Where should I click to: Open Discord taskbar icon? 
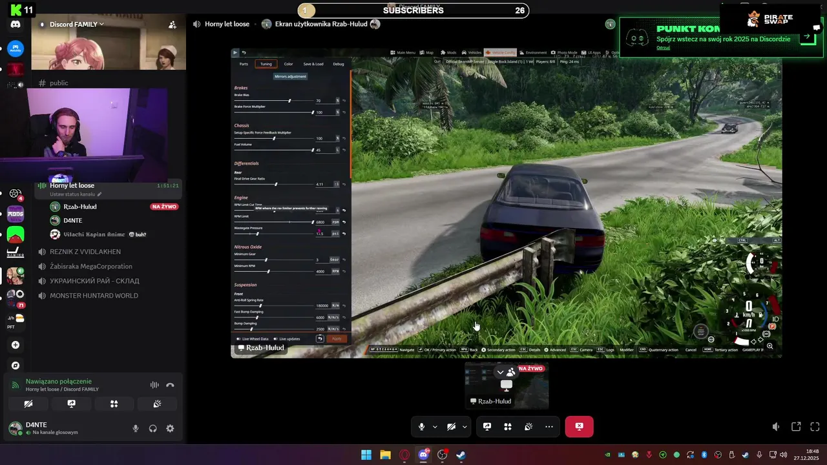(x=423, y=455)
